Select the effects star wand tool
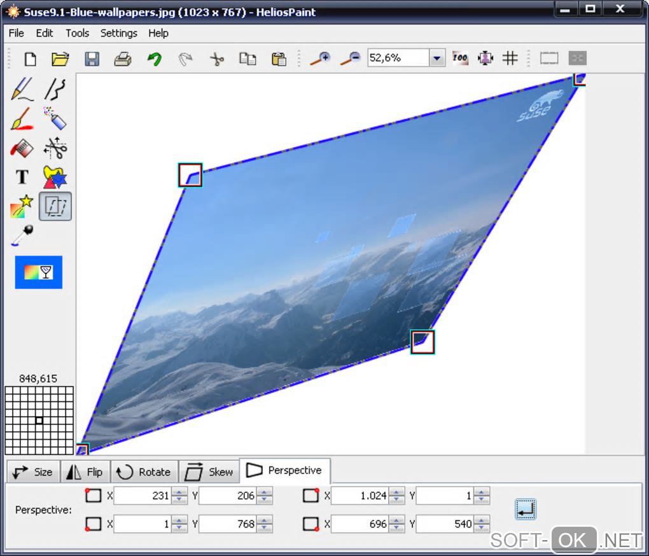Screen dimensions: 649x556 coord(22,206)
